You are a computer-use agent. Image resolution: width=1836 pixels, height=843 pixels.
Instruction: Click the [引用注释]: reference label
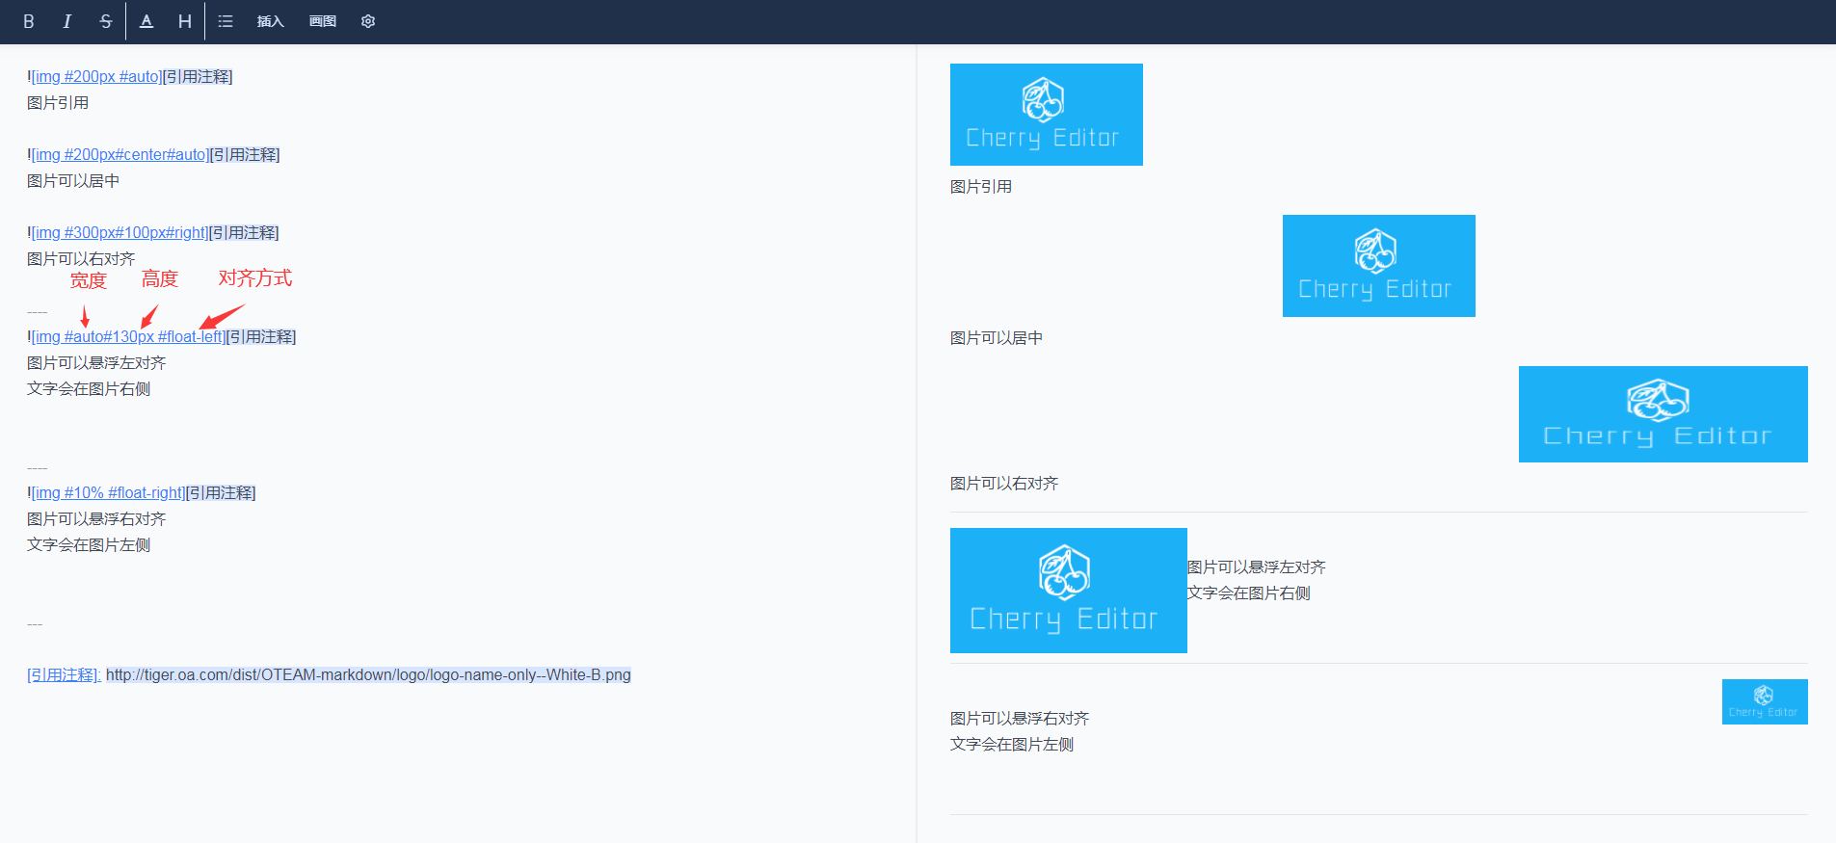point(64,674)
